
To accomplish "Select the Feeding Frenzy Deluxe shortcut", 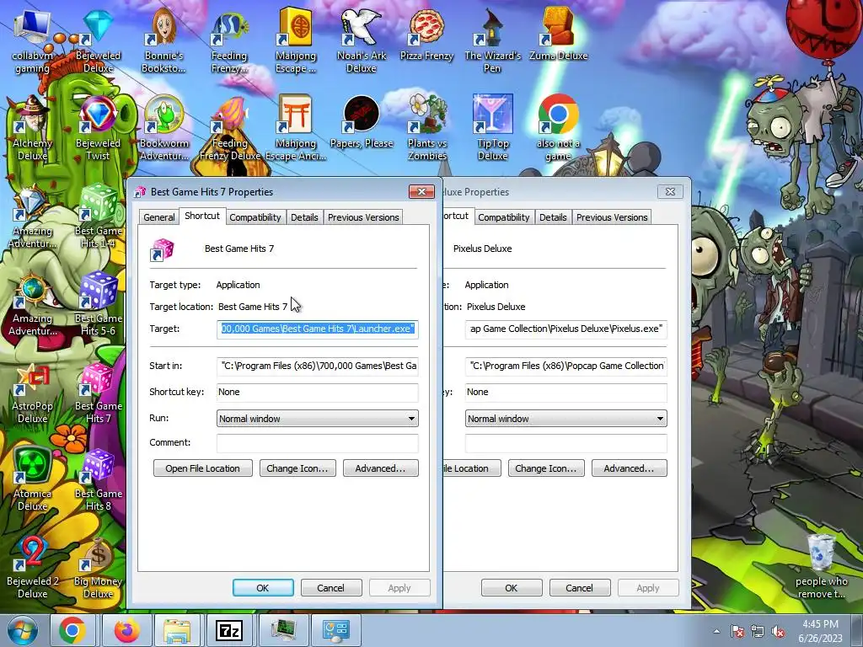I will coord(229,130).
